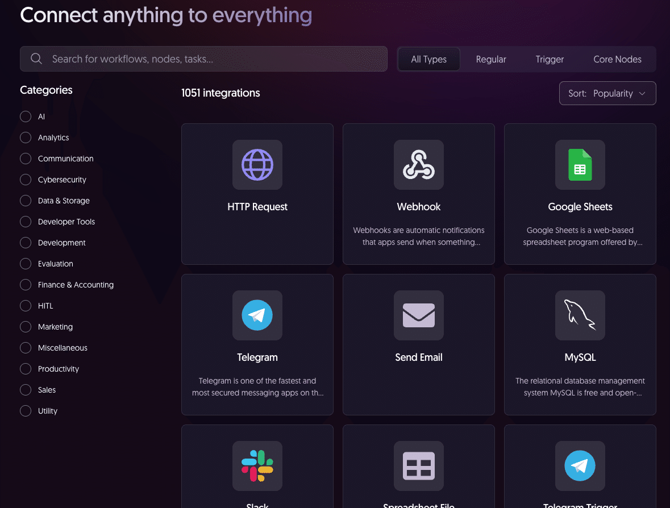The width and height of the screenshot is (670, 508).
Task: Click the Google Sheets icon
Action: (580, 165)
